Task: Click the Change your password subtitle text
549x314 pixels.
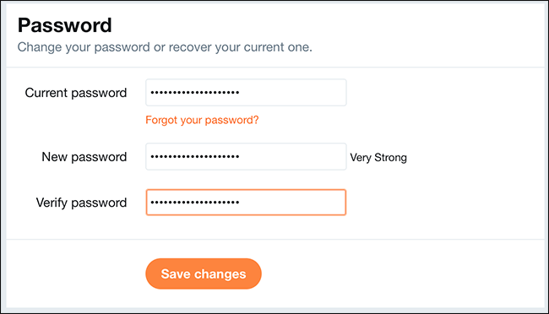Action: point(165,47)
